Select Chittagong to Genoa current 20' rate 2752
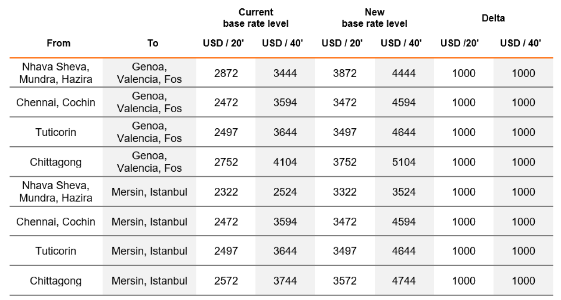The image size is (561, 300). point(226,162)
